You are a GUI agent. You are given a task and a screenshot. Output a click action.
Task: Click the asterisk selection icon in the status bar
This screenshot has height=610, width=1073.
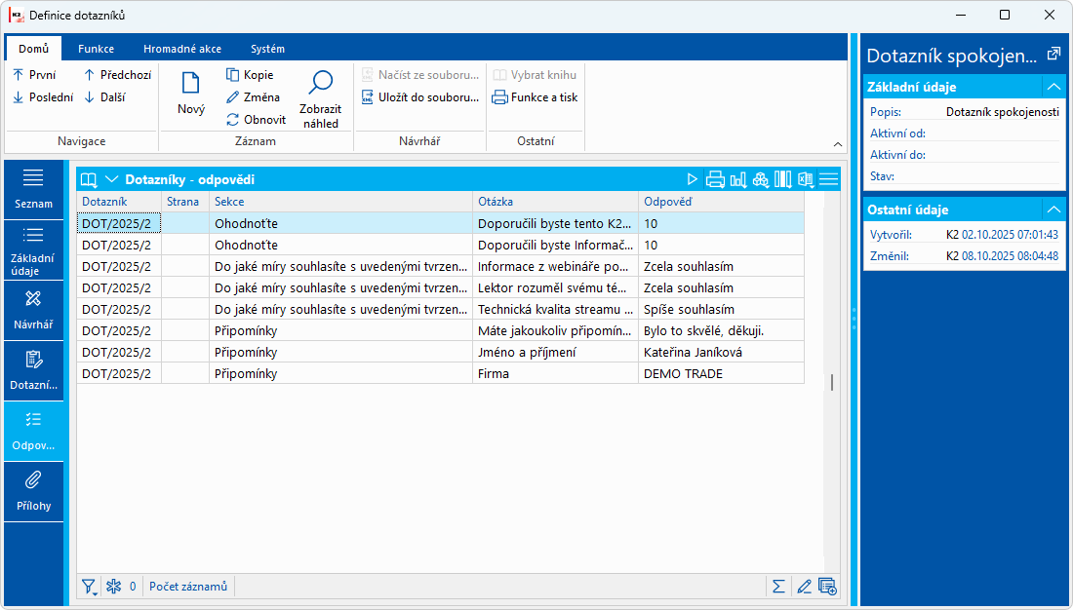click(x=113, y=586)
